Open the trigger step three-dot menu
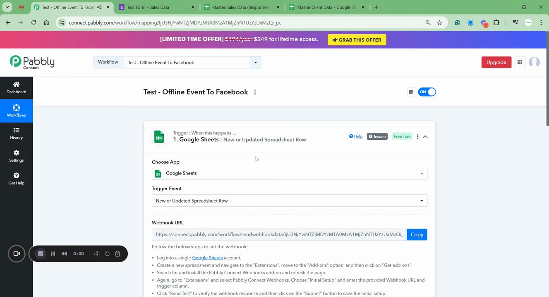 click(417, 137)
